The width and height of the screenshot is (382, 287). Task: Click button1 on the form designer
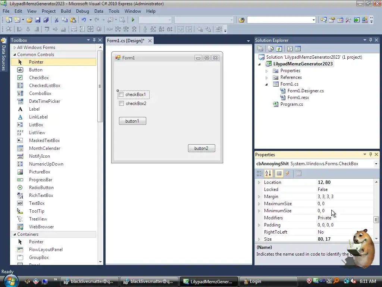click(x=132, y=121)
